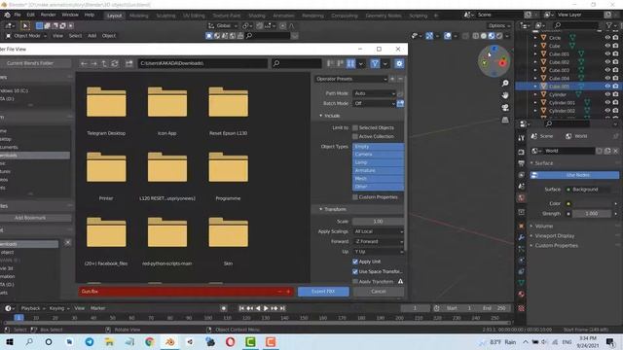Image resolution: width=623 pixels, height=350 pixels.
Task: Create a new folder in file view
Action: (128, 63)
